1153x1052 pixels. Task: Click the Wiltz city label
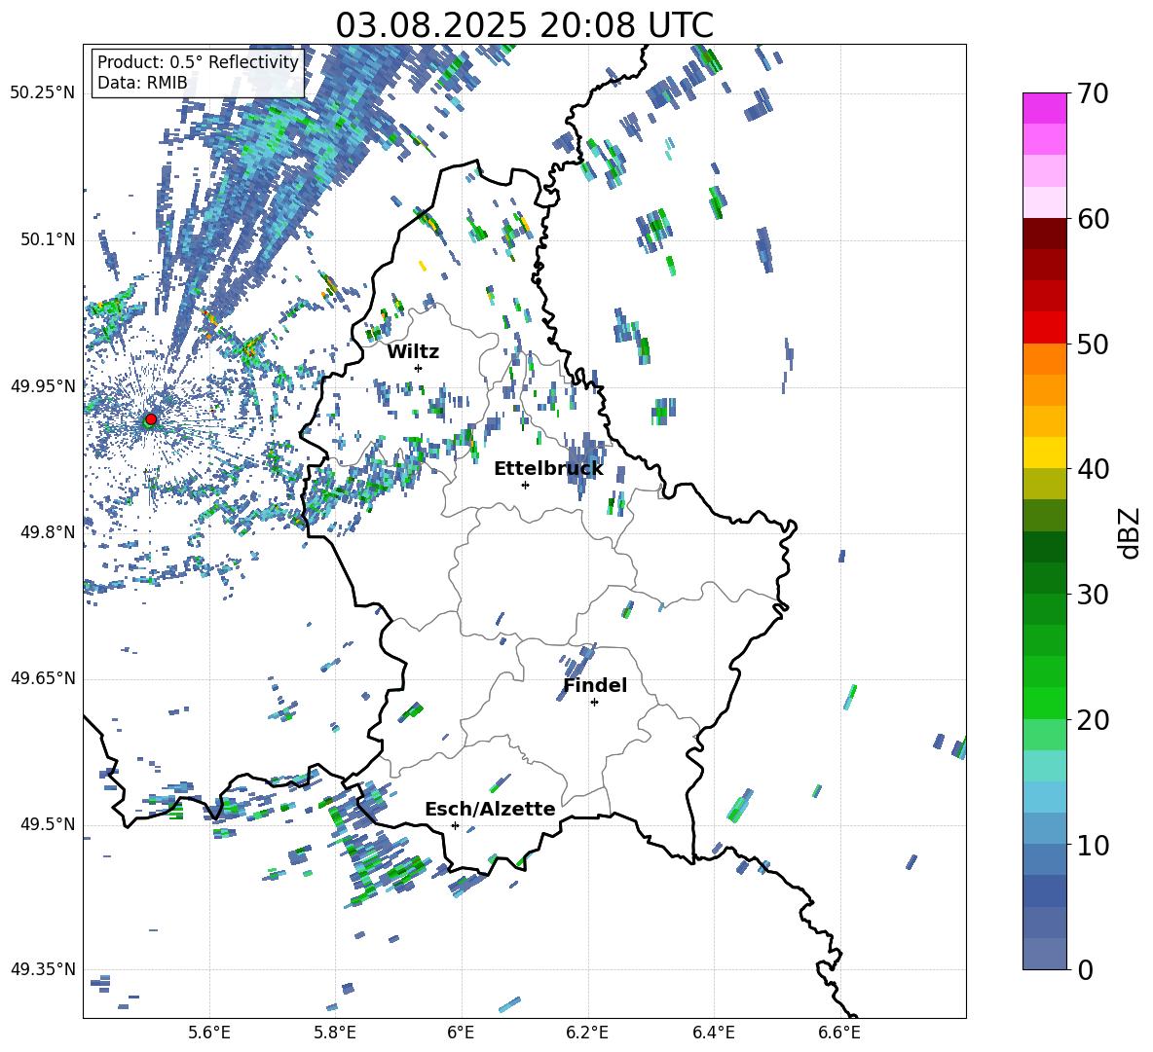coord(413,352)
